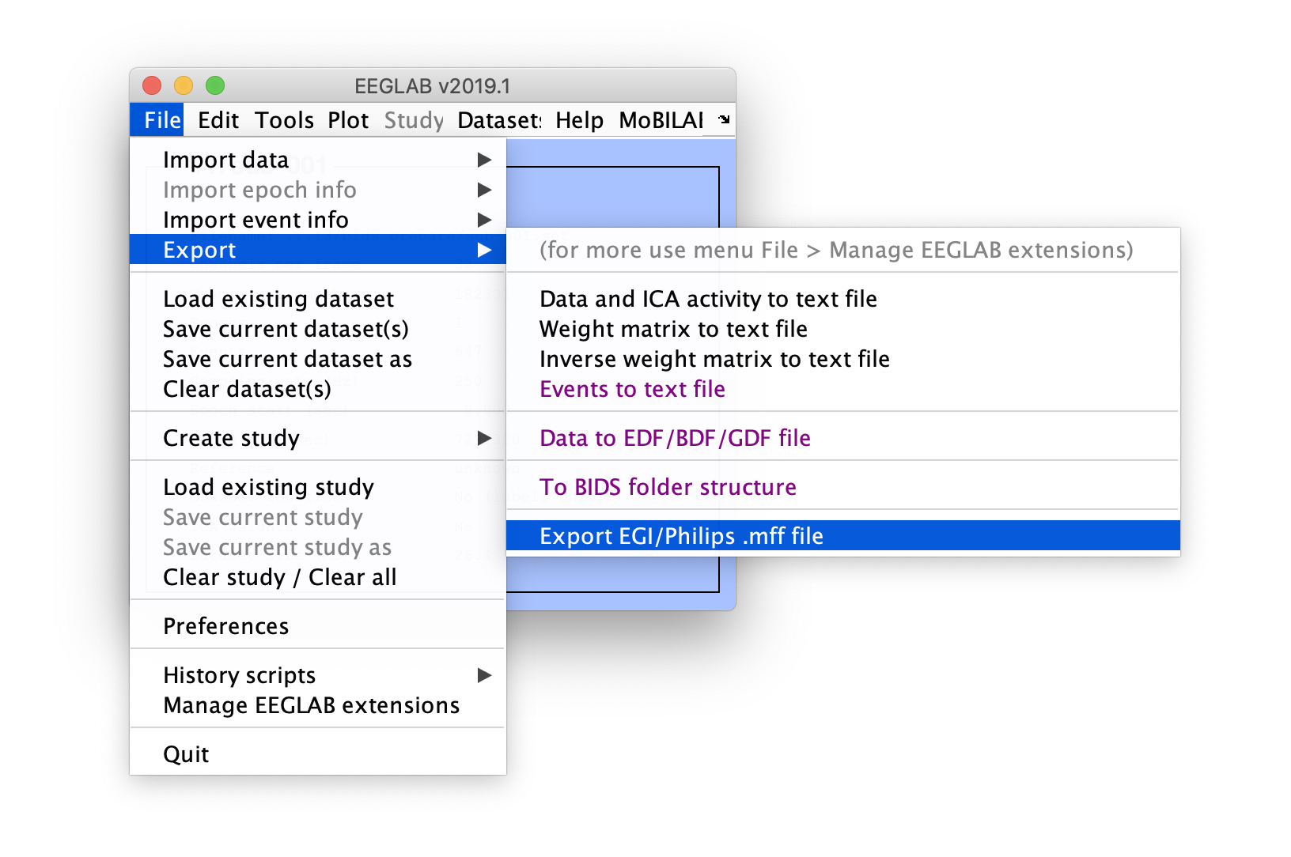Open the Edit menu
Image resolution: width=1291 pixels, height=857 pixels.
click(218, 120)
